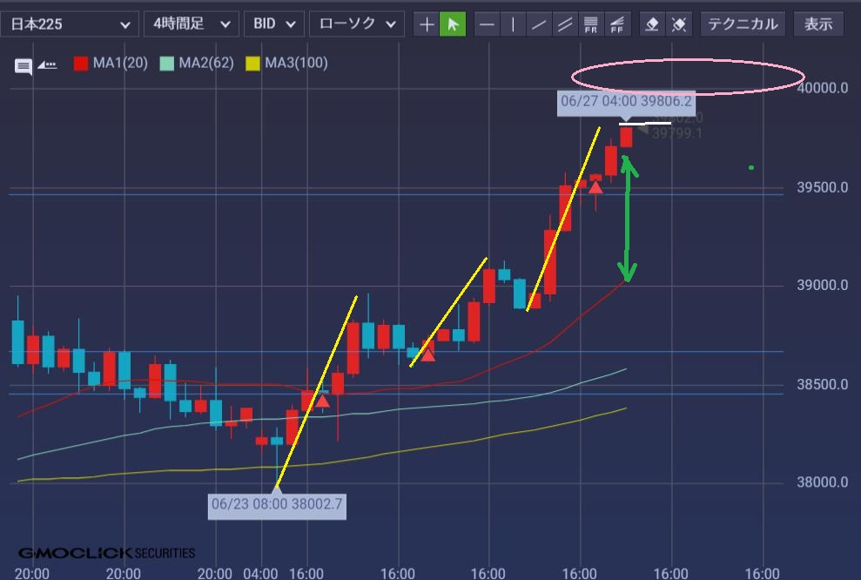Select the diagonal trend line tool

pyautogui.click(x=539, y=24)
